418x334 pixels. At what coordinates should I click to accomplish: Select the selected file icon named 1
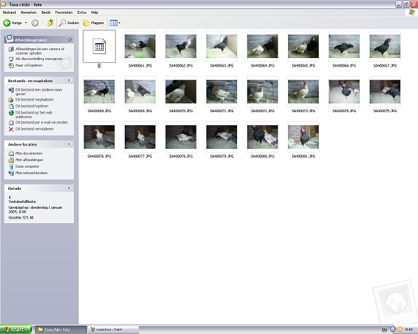pyautogui.click(x=99, y=46)
